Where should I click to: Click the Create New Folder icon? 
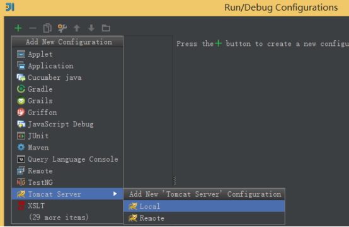point(106,28)
